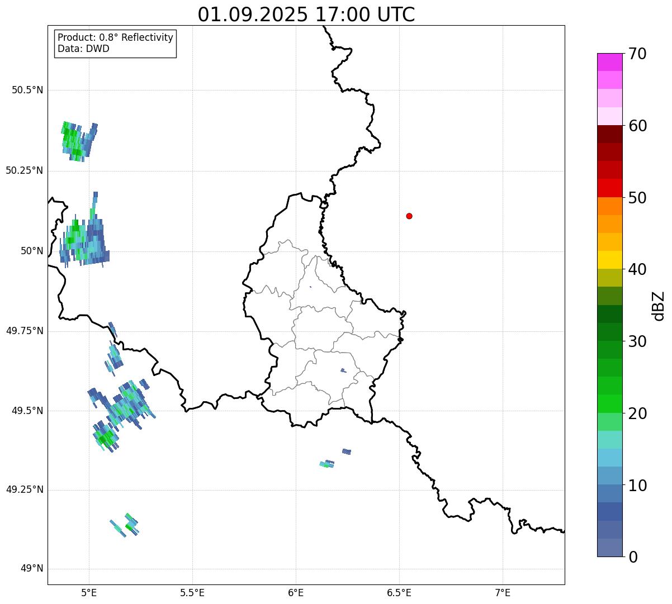Click the 70 tick on colorbar

(637, 54)
